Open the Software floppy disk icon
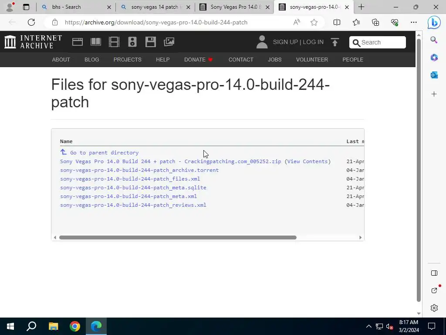 coord(150,42)
